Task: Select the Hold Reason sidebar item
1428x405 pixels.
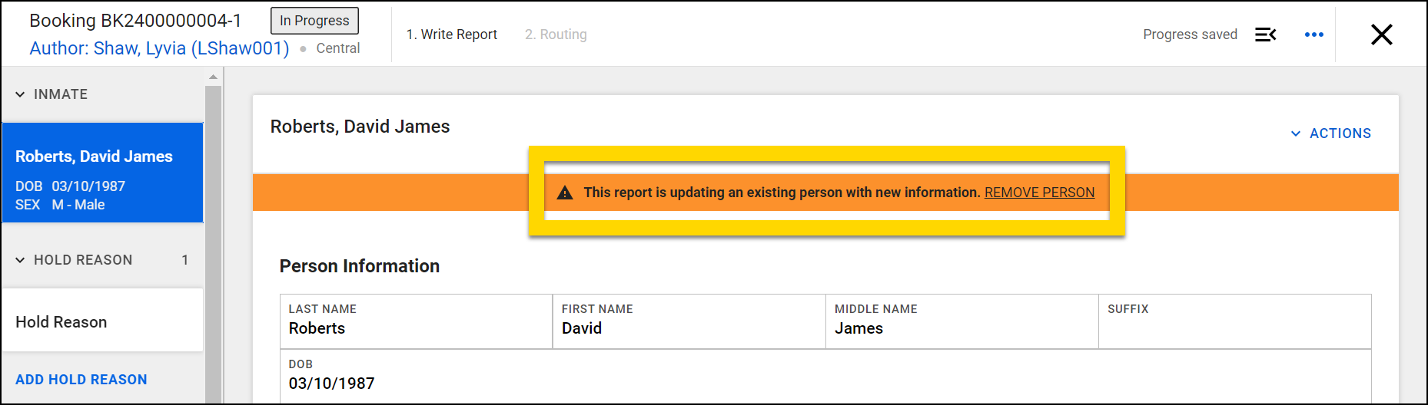Action: click(103, 321)
